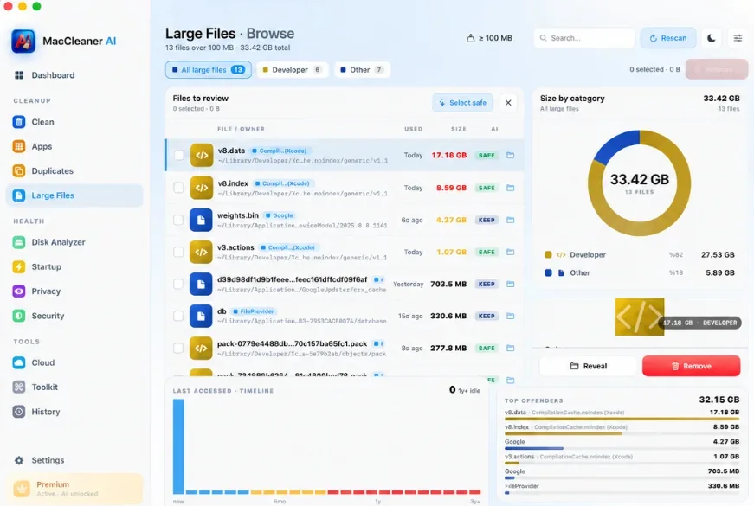Image resolution: width=754 pixels, height=506 pixels.
Task: Check the v8.data file checkbox
Action: pos(179,155)
